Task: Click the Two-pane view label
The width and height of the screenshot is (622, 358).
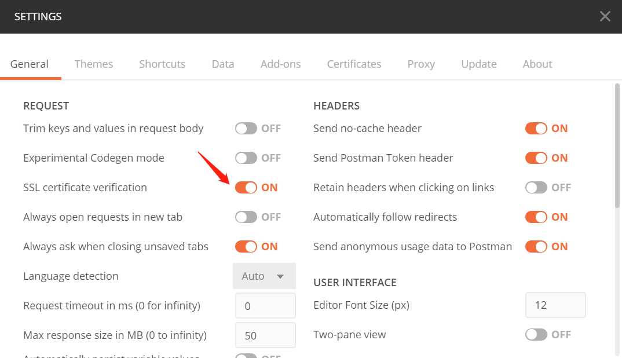Action: coord(349,335)
